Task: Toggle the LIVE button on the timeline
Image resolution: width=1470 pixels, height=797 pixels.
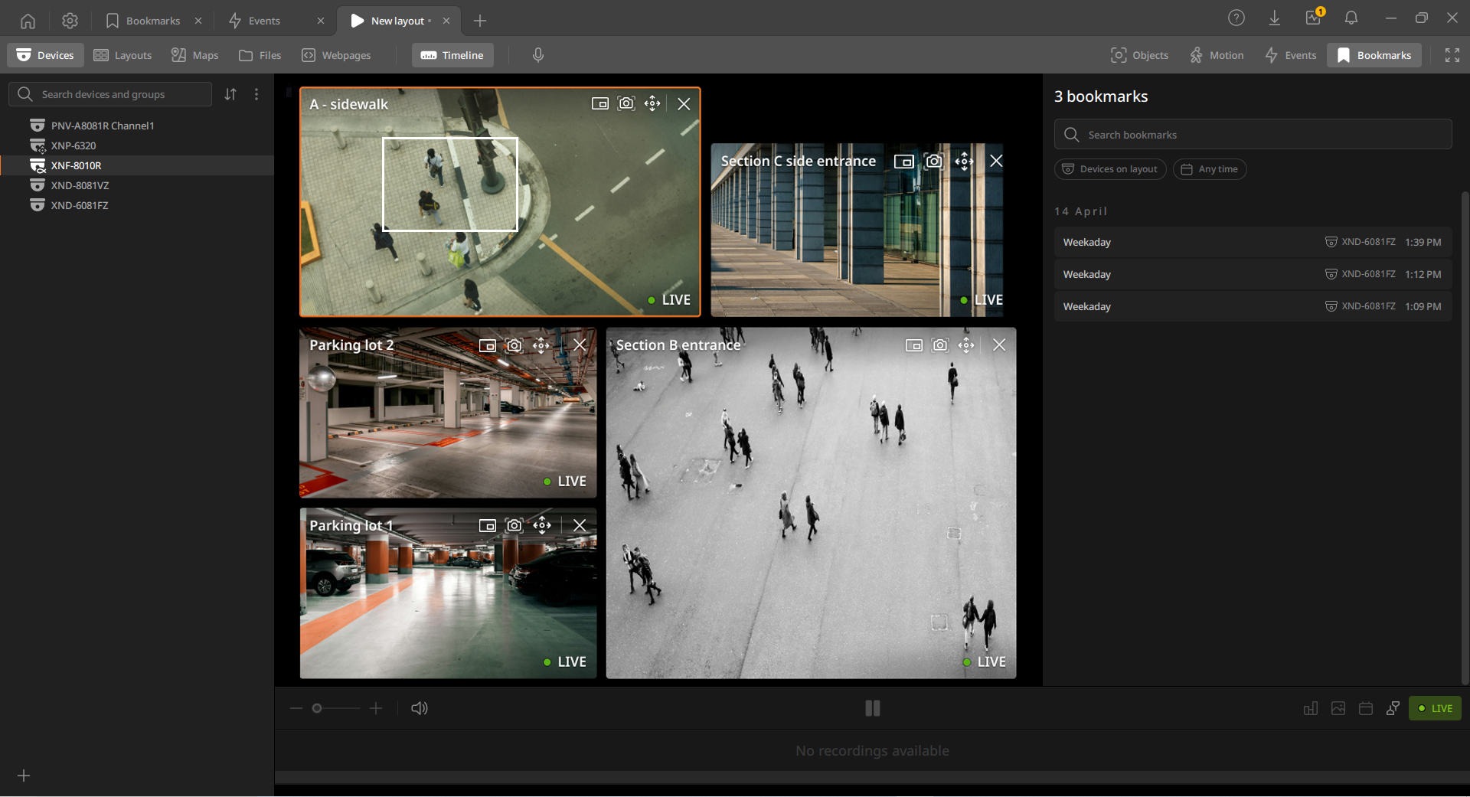Action: point(1435,708)
